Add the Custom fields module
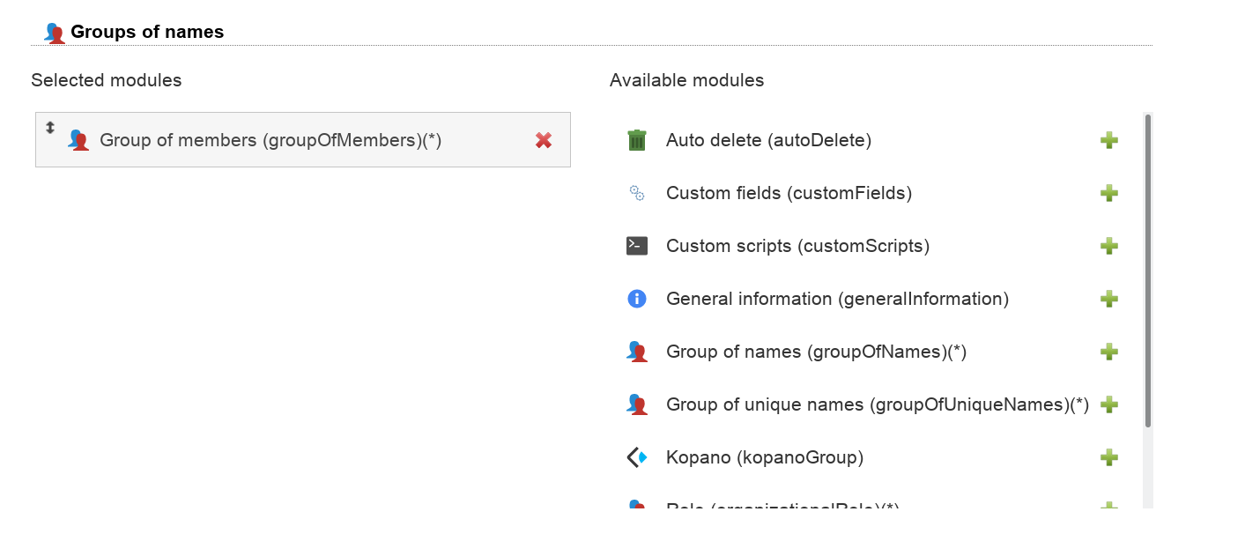 coord(1109,193)
